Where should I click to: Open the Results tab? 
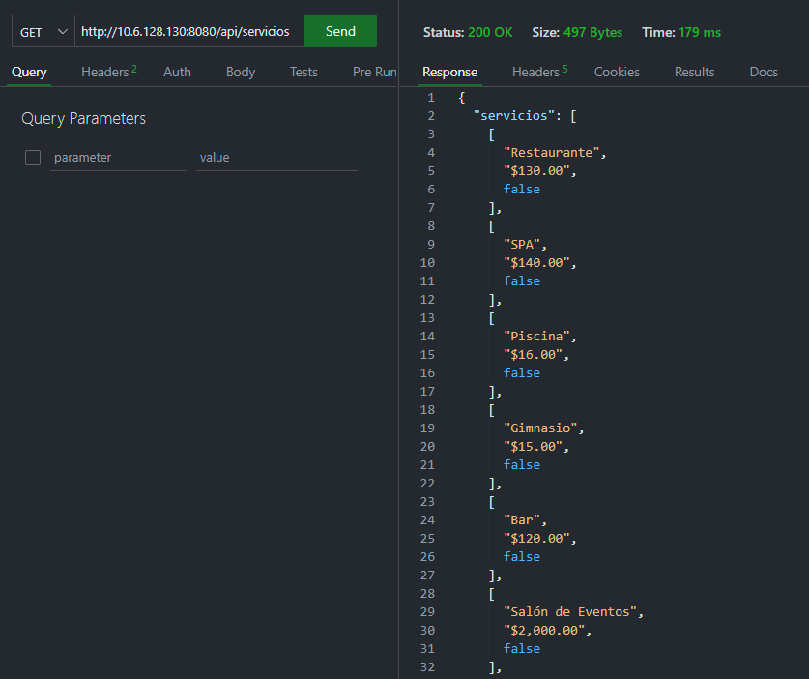(x=694, y=72)
